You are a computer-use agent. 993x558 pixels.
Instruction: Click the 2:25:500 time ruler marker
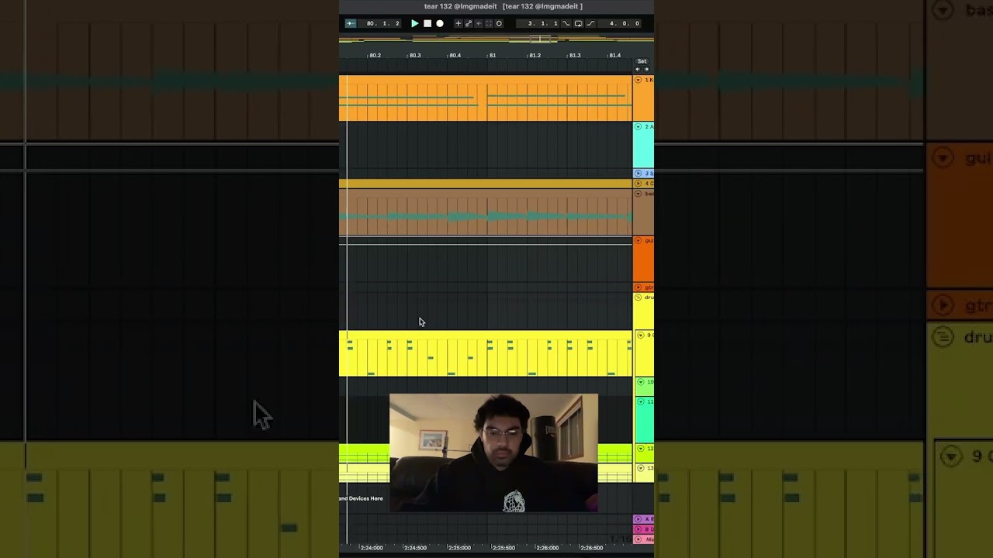coord(503,548)
